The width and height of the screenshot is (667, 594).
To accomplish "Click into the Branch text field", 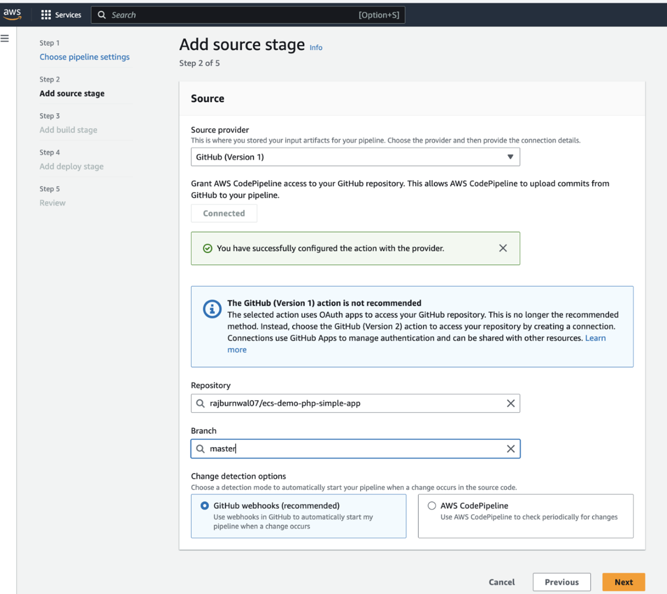I will coord(355,449).
